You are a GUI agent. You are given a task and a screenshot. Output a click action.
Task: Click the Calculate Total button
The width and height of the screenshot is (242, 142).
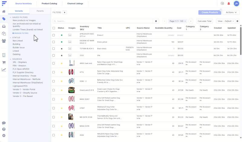pyautogui.click(x=205, y=21)
